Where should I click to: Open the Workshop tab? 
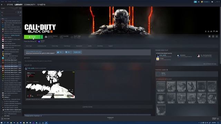point(100,46)
